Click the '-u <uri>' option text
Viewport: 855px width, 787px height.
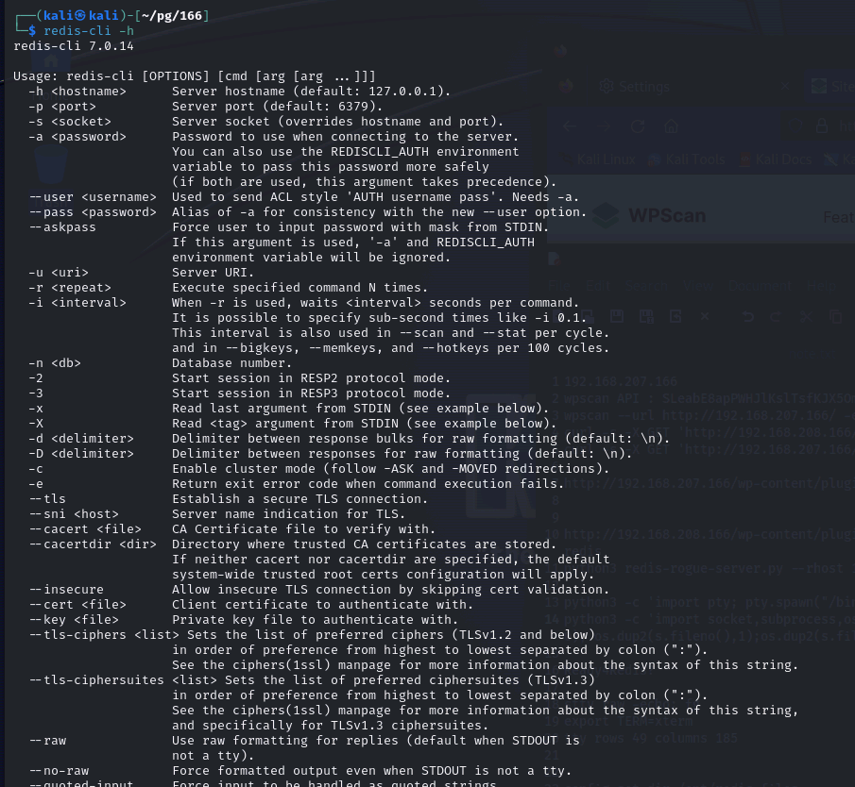(x=59, y=273)
